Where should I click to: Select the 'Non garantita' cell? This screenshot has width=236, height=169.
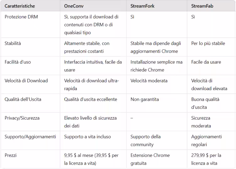tap(145, 100)
